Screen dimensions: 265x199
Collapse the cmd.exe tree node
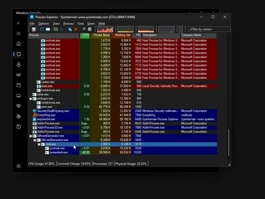pos(39,144)
